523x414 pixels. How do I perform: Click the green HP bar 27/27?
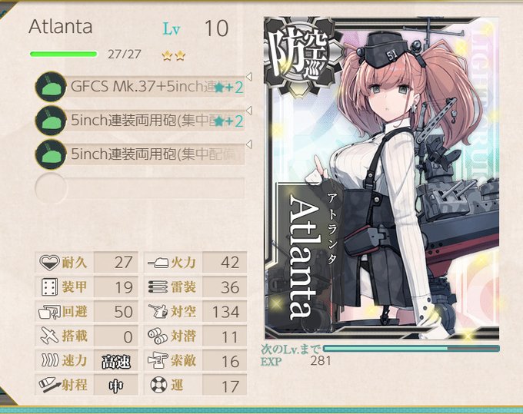[64, 54]
